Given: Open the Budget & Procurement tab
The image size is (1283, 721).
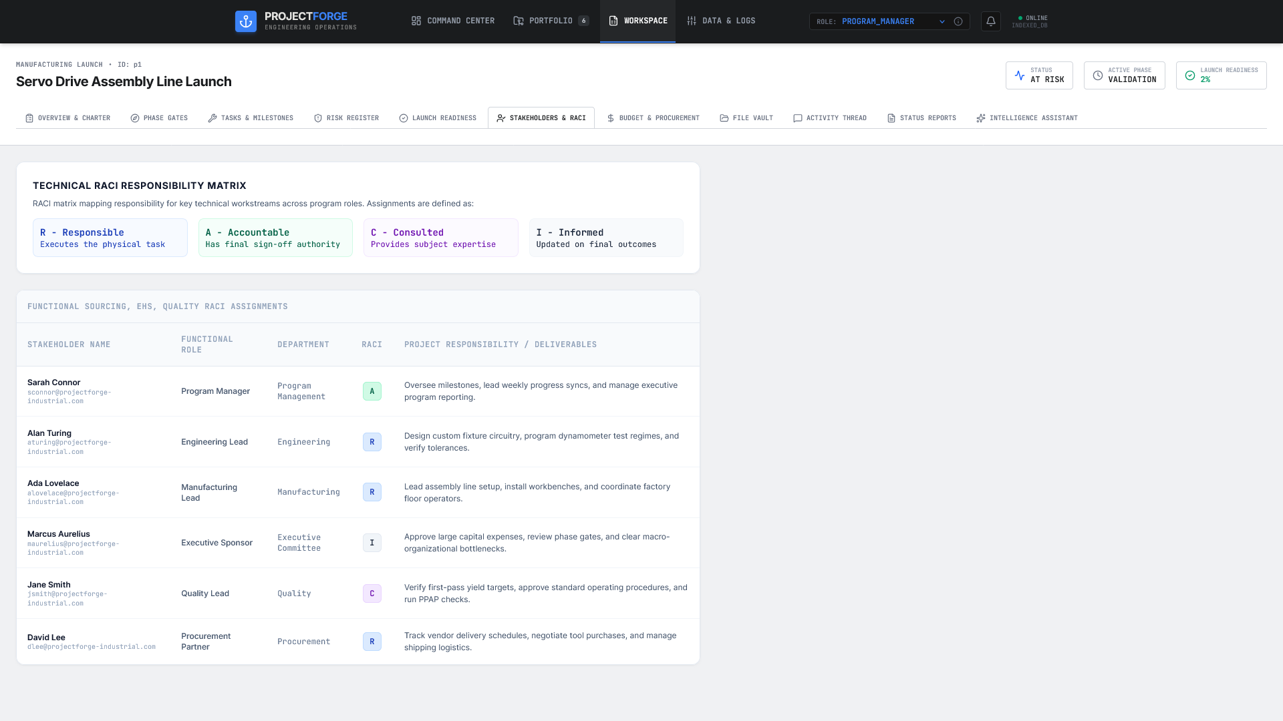Looking at the screenshot, I should [x=653, y=118].
